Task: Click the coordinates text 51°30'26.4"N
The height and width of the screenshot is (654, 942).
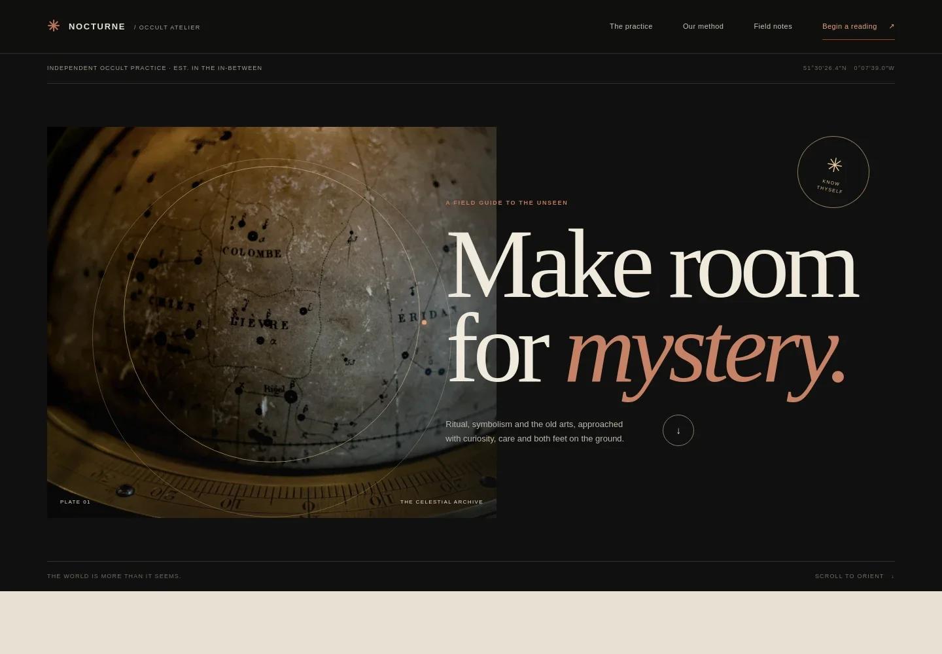Action: tap(825, 68)
